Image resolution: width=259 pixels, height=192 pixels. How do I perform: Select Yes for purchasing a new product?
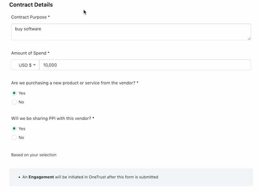(14, 93)
